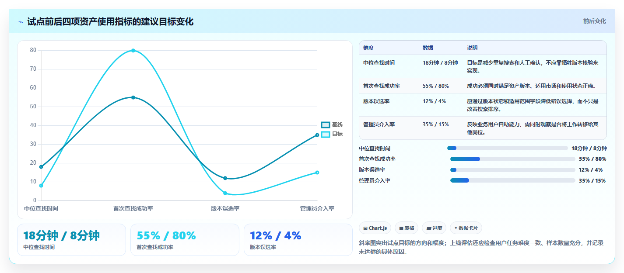
Task: Select the Chart.js tag
Action: click(x=375, y=228)
